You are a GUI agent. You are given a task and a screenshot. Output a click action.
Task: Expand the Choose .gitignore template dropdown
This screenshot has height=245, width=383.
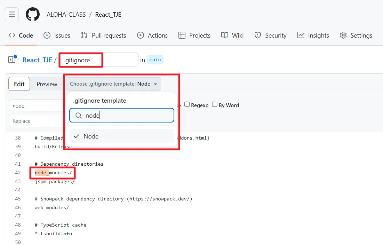pyautogui.click(x=114, y=84)
